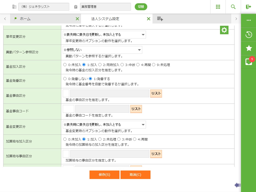256x192 pixels.
Task: Open favorites star icon in sidebar
Action: (248, 48)
